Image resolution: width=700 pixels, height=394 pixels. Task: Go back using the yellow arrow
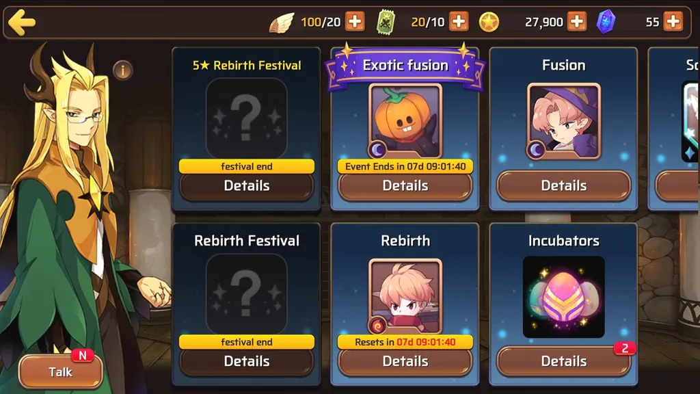(x=21, y=23)
